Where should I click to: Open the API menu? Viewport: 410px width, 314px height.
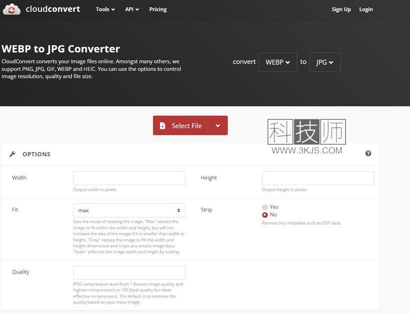(132, 9)
